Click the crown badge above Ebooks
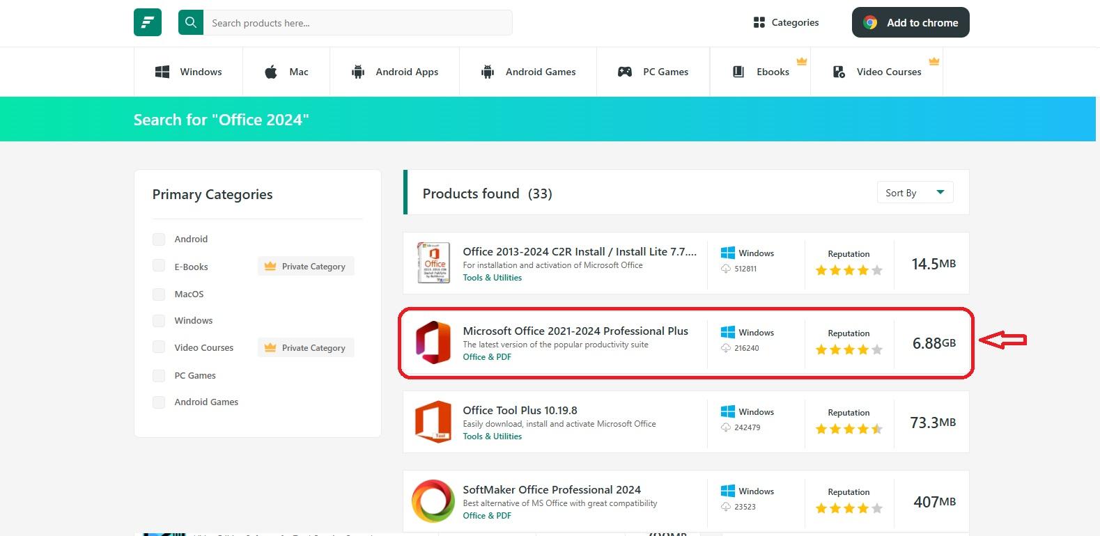Screen dimensions: 1100x536 tap(802, 61)
